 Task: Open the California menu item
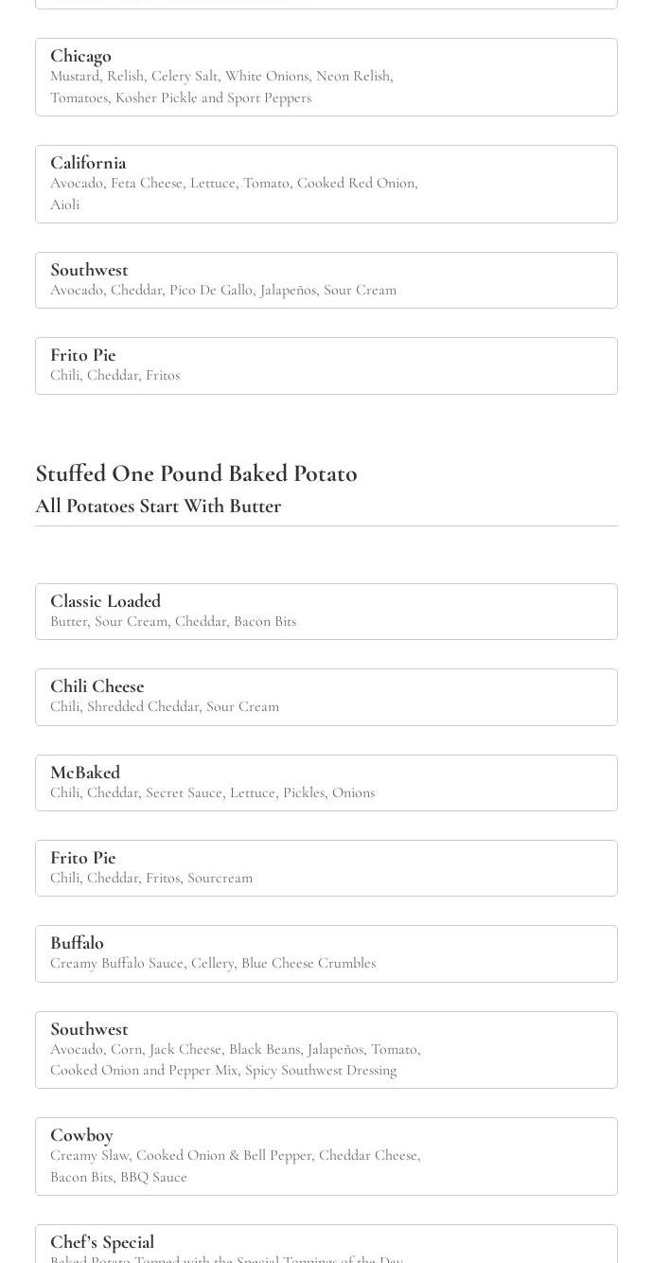[326, 184]
